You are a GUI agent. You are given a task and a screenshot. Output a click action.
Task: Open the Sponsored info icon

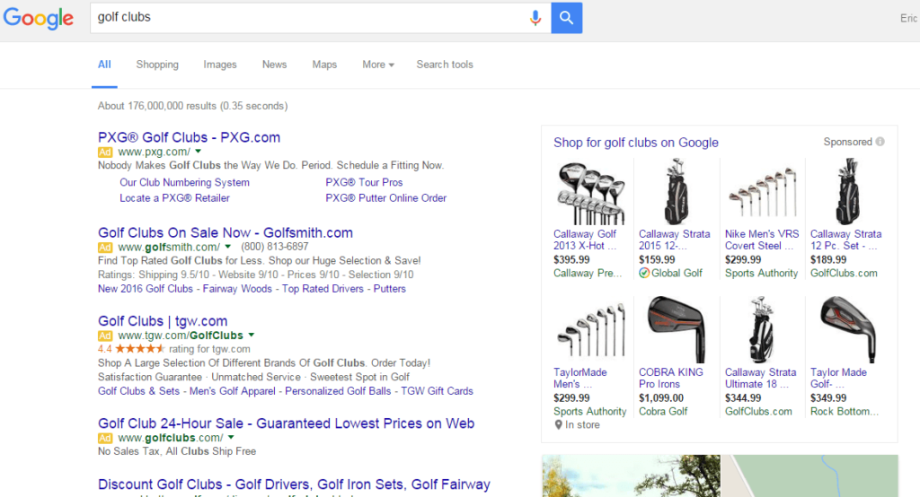pyautogui.click(x=880, y=141)
